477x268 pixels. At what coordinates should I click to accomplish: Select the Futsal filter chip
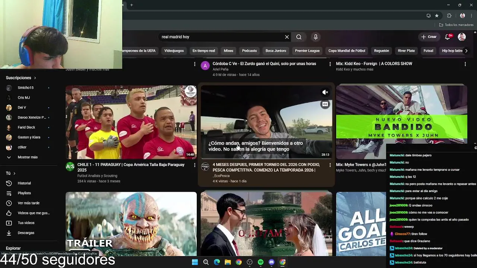pos(428,51)
